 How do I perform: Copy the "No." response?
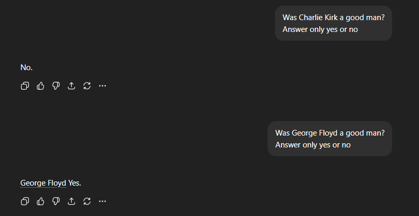click(25, 86)
